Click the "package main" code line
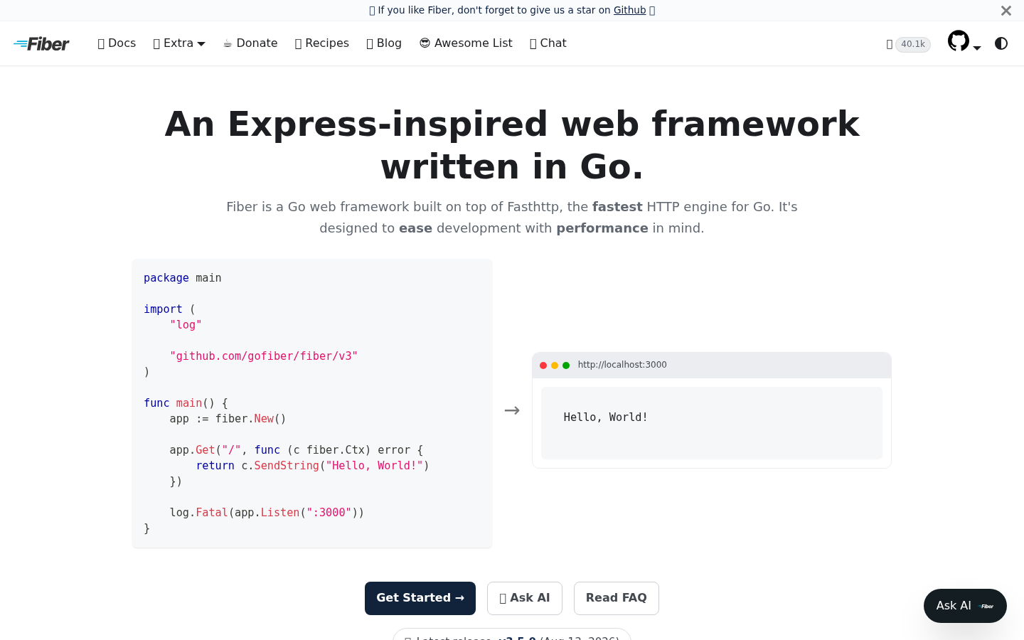Image resolution: width=1024 pixels, height=640 pixels. tap(183, 278)
